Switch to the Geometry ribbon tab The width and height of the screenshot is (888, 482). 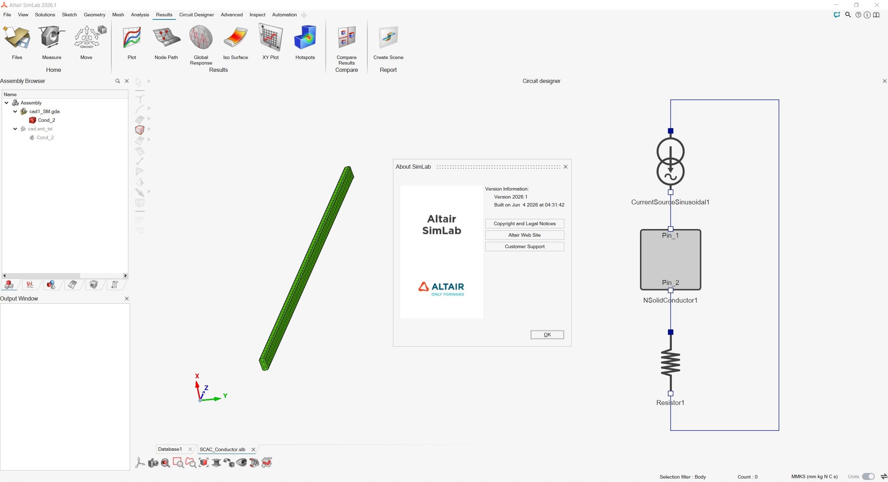[94, 15]
